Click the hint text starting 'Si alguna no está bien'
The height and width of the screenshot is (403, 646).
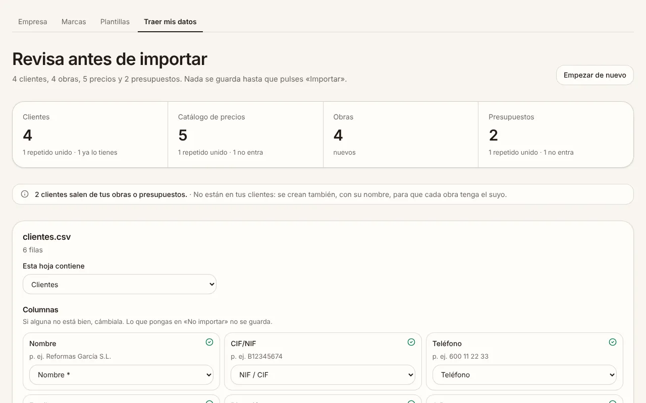(x=147, y=321)
